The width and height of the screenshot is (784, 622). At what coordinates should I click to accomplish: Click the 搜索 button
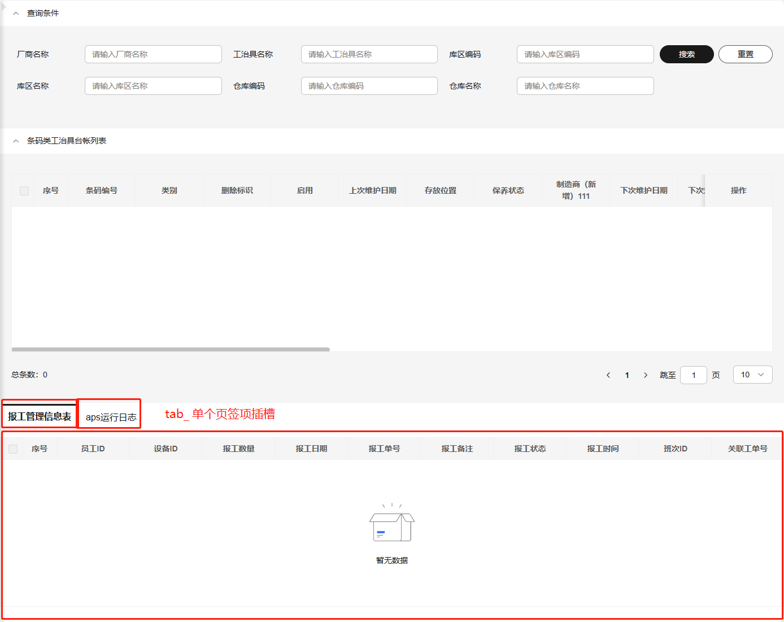point(686,54)
